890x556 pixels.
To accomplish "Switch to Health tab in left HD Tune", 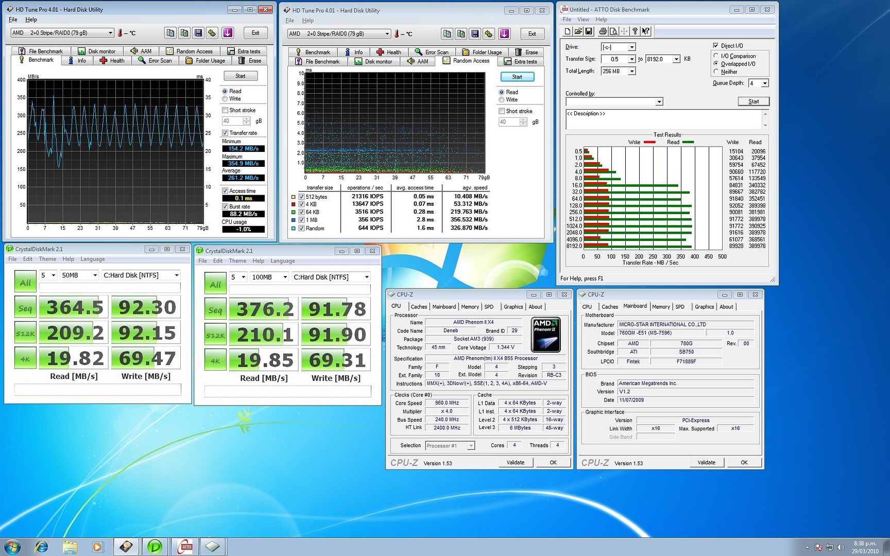I will click(x=112, y=61).
